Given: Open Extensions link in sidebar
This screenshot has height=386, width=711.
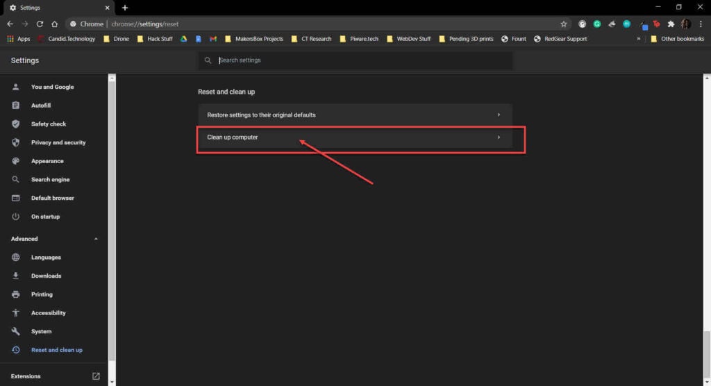Looking at the screenshot, I should (x=26, y=376).
